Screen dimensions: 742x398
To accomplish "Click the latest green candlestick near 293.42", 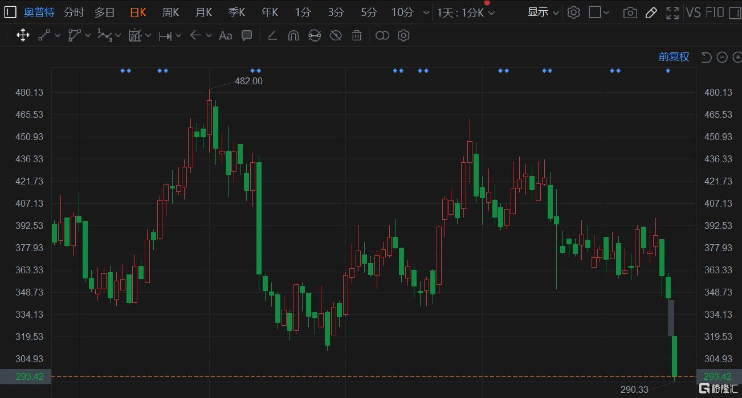I will pyautogui.click(x=674, y=356).
